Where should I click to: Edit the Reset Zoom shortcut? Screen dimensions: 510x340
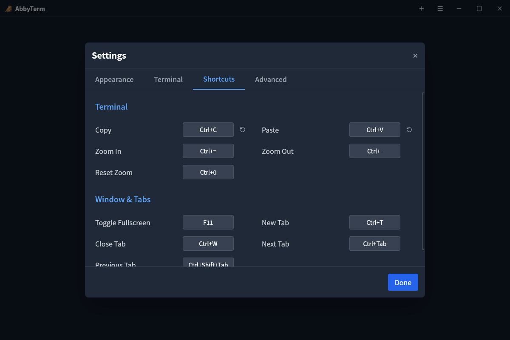point(208,172)
